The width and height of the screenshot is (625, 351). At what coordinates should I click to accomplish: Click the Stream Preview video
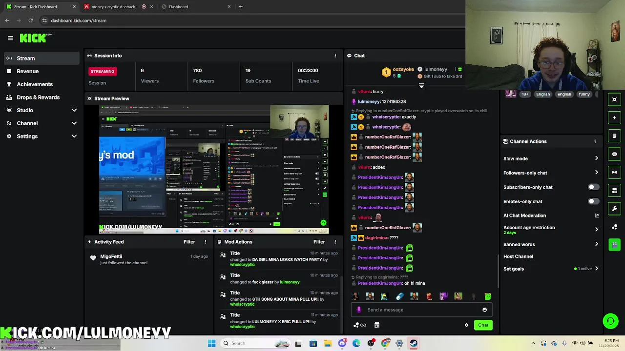(x=214, y=170)
